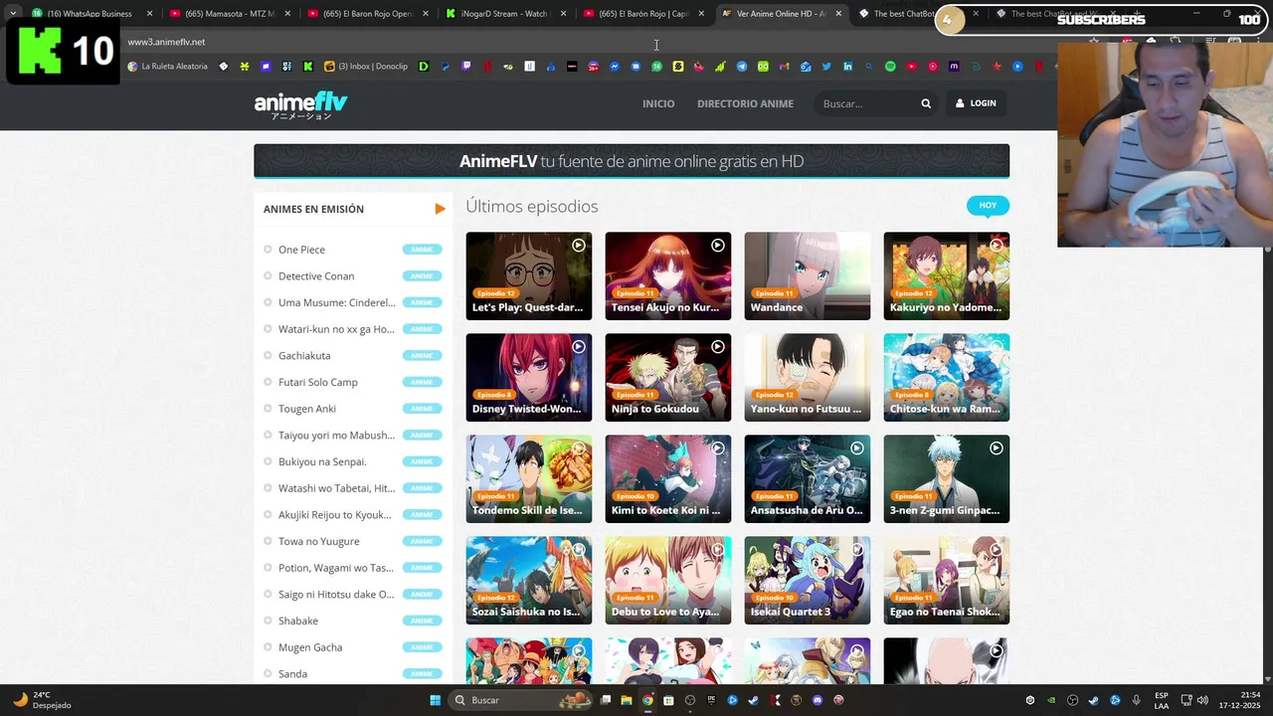Click the play icon on Let's Play: Quest-dar thumbnail
Viewport: 1273px width, 716px height.
(578, 245)
